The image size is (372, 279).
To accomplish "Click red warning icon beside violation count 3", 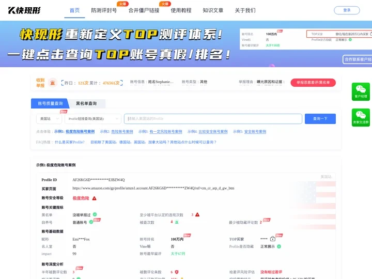I will [x=197, y=214].
